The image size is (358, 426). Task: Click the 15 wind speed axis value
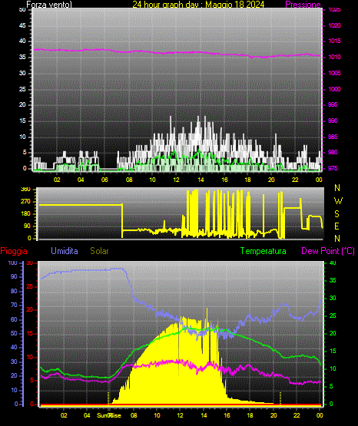coord(22,121)
